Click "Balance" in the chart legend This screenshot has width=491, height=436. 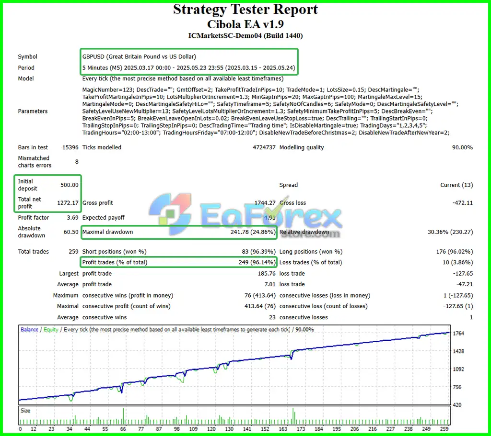29,329
